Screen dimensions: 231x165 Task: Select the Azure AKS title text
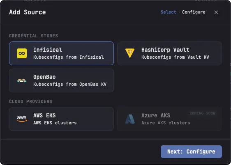[x=156, y=115]
